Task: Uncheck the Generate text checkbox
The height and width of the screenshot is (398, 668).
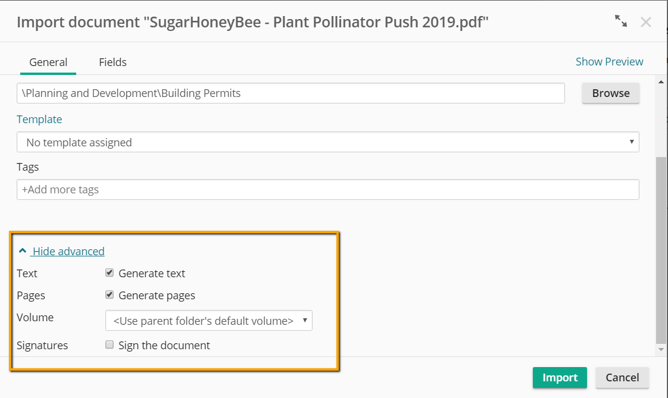Action: (x=110, y=273)
